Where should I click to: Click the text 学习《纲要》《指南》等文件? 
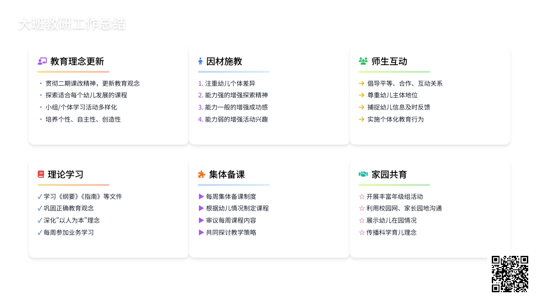click(83, 197)
